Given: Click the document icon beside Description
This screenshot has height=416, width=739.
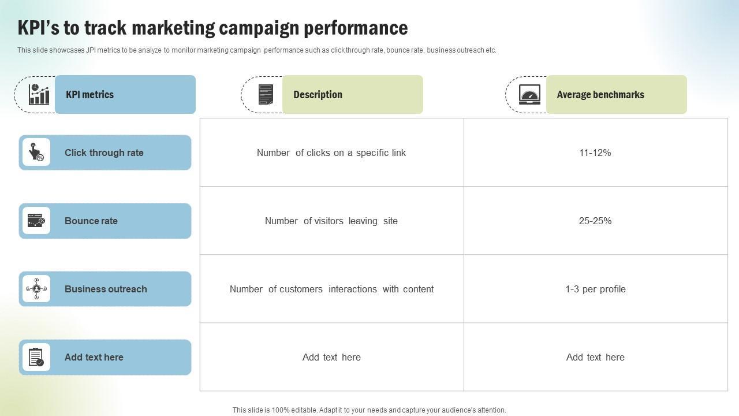Looking at the screenshot, I should [x=266, y=94].
